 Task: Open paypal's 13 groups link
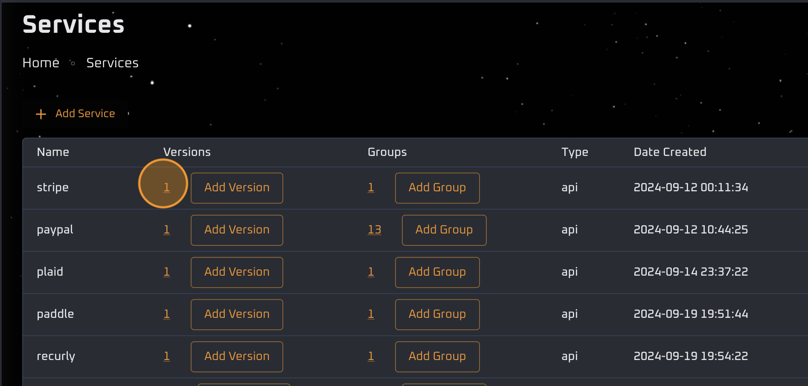click(x=375, y=230)
